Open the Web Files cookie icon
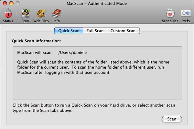This screenshot has height=129, width=194. (41, 14)
